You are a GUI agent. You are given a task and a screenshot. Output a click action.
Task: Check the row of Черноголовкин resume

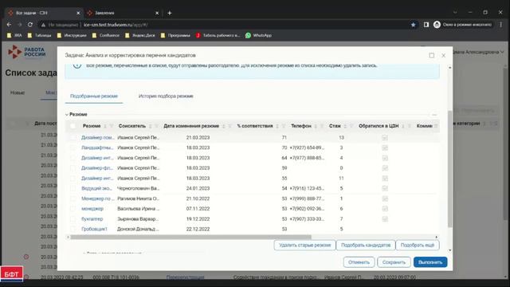73,188
